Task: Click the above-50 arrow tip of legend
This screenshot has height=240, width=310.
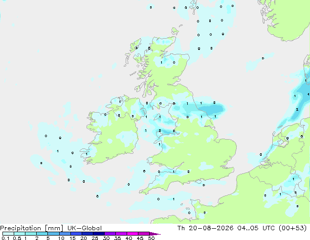Action: coord(155,234)
